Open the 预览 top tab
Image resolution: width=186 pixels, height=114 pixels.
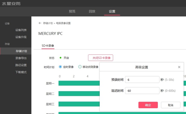pos(72,11)
